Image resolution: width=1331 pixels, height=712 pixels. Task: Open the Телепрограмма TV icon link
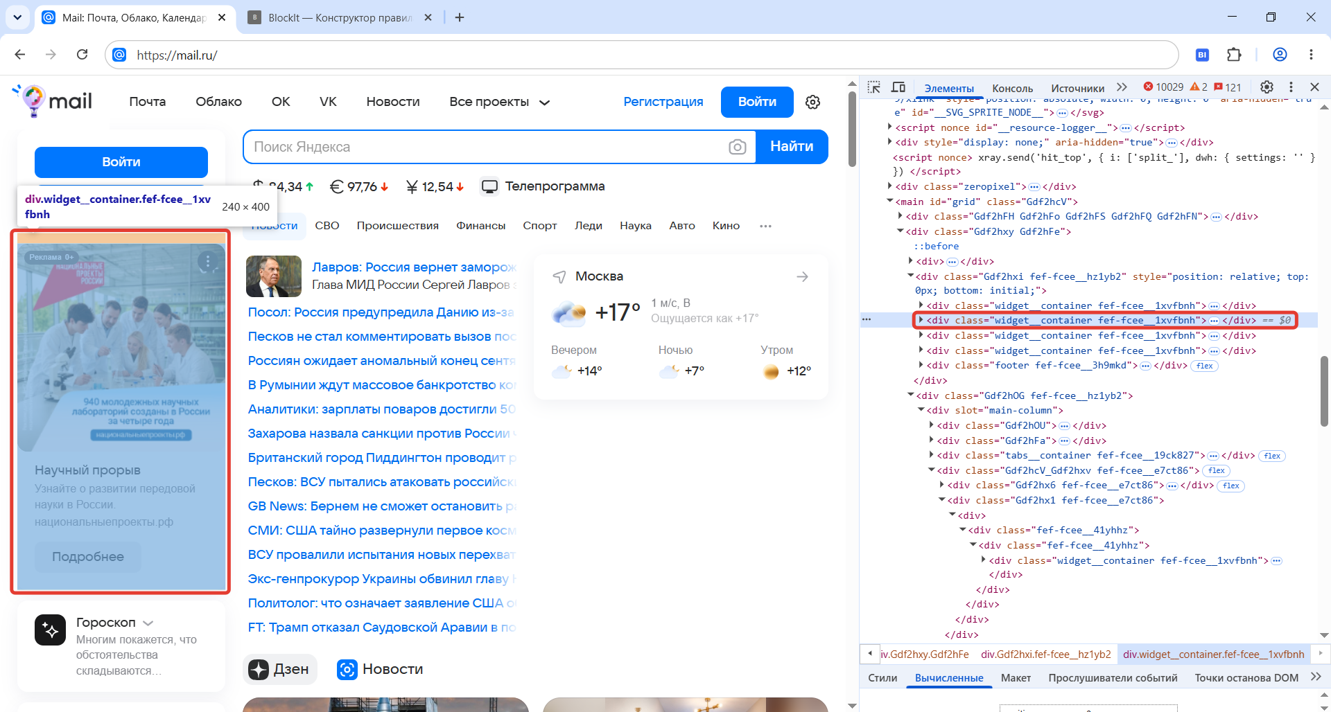(490, 187)
